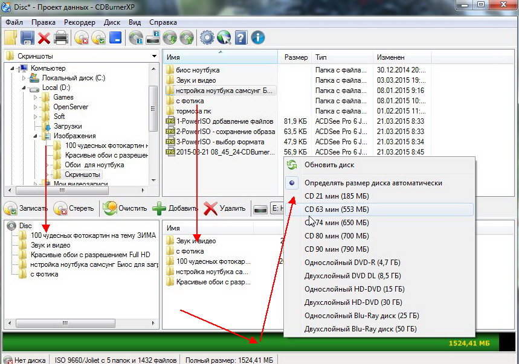The height and width of the screenshot is (364, 519).
Task: Click the printer icon in the toolbar
Action: [61, 37]
